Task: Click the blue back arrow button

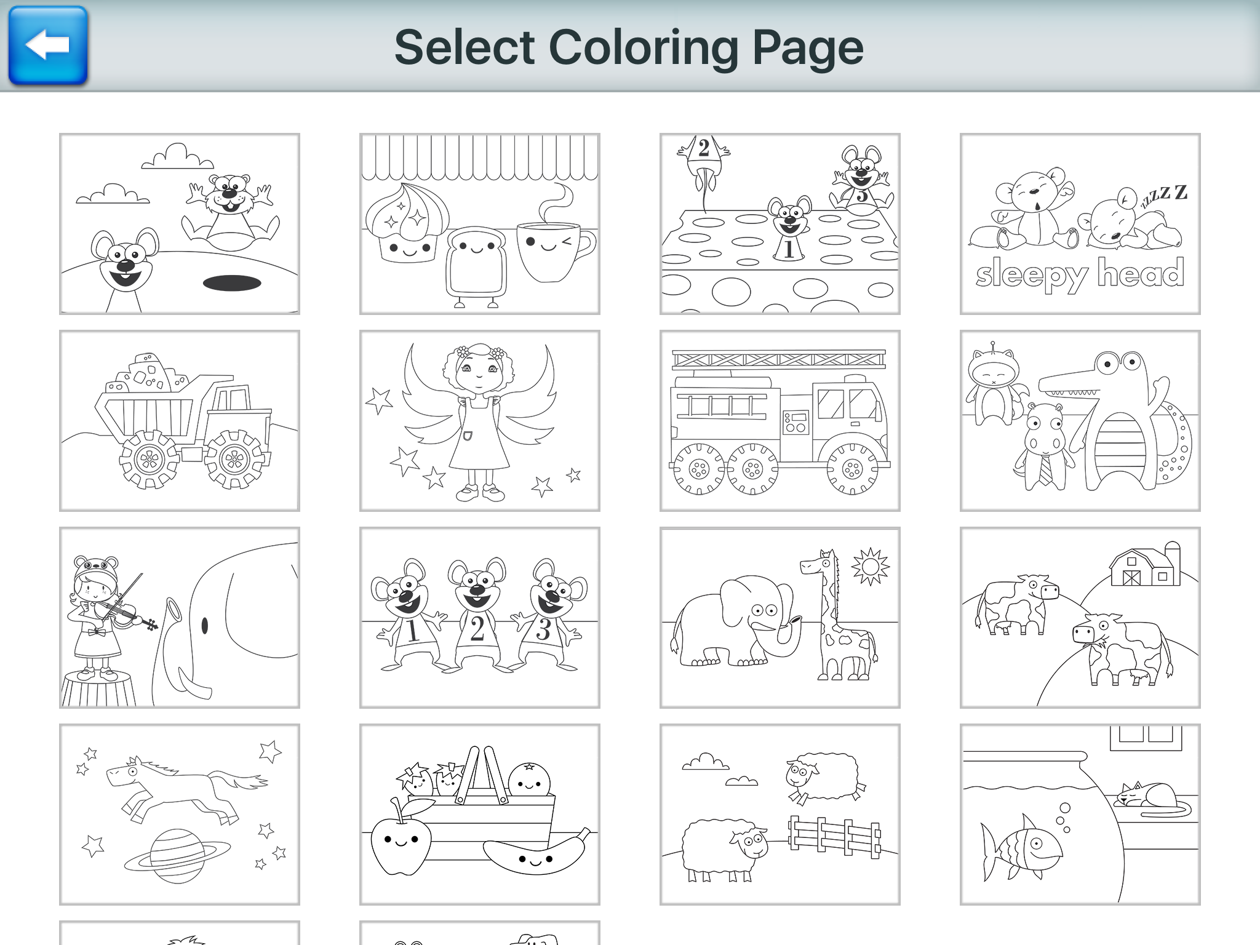Action: pyautogui.click(x=47, y=45)
